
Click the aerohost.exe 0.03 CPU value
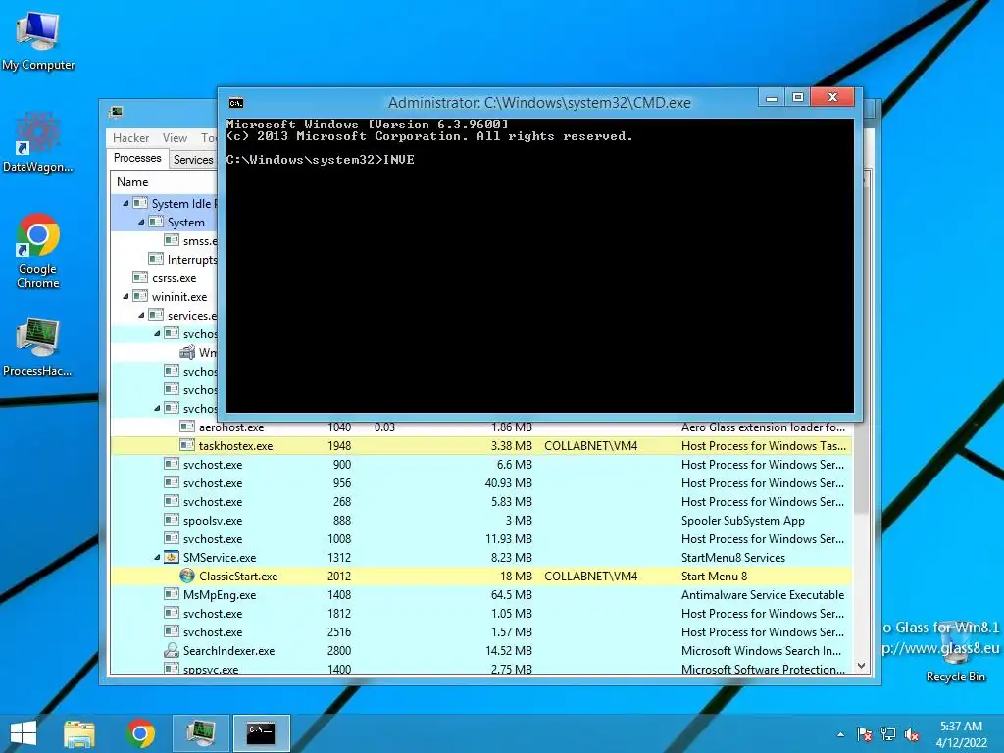pyautogui.click(x=384, y=427)
